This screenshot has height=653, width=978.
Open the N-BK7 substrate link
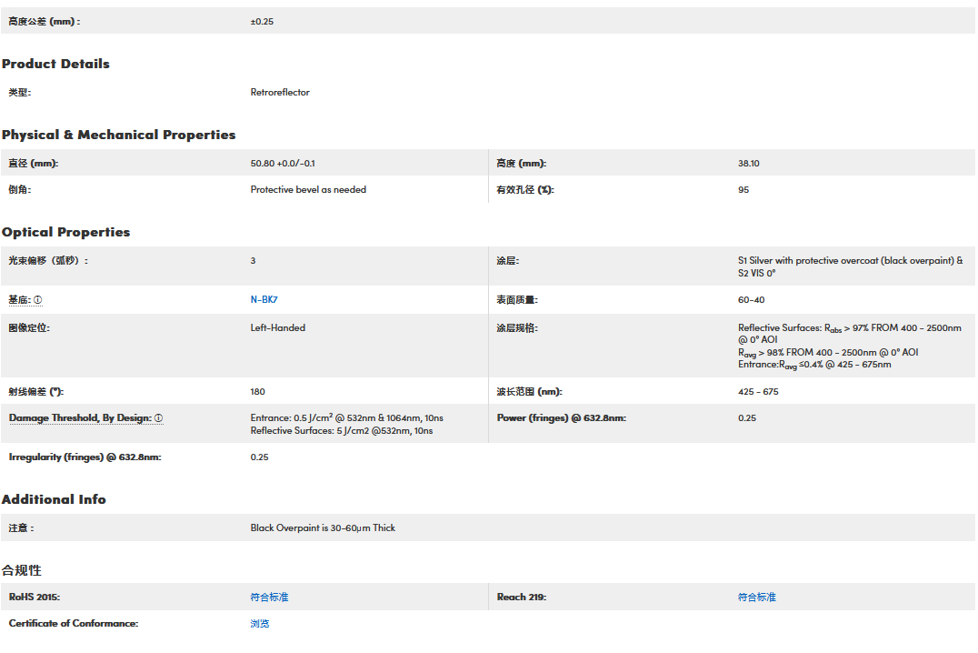264,300
